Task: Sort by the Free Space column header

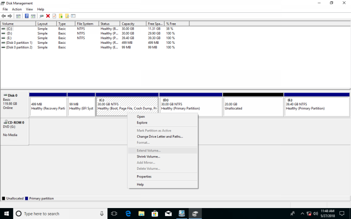Action: coord(155,24)
